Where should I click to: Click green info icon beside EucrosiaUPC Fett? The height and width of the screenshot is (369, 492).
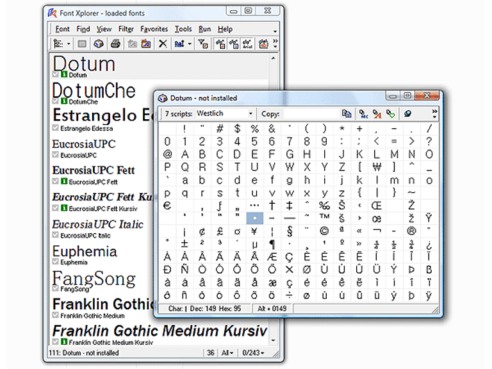pos(64,181)
